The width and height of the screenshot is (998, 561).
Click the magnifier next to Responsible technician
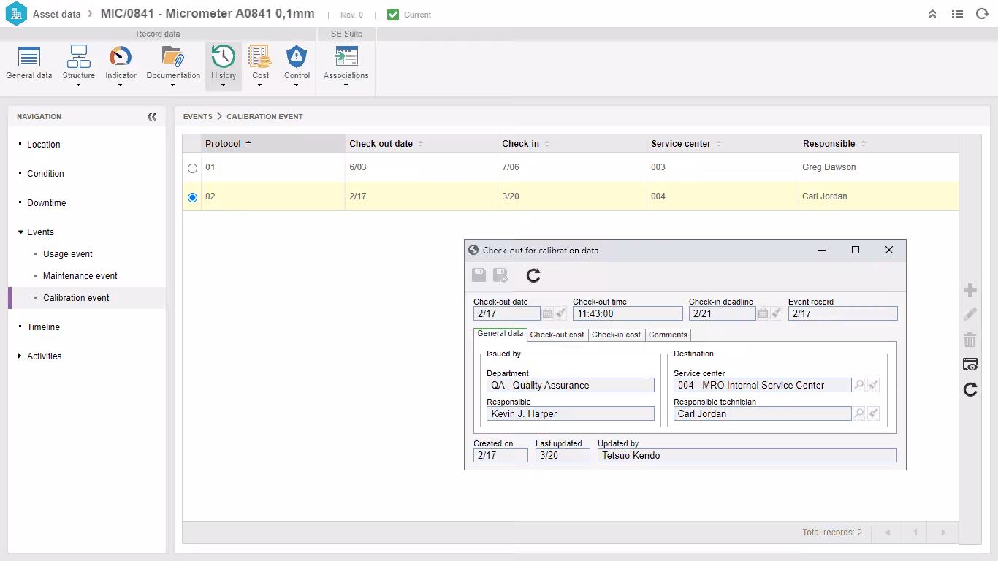tap(859, 413)
